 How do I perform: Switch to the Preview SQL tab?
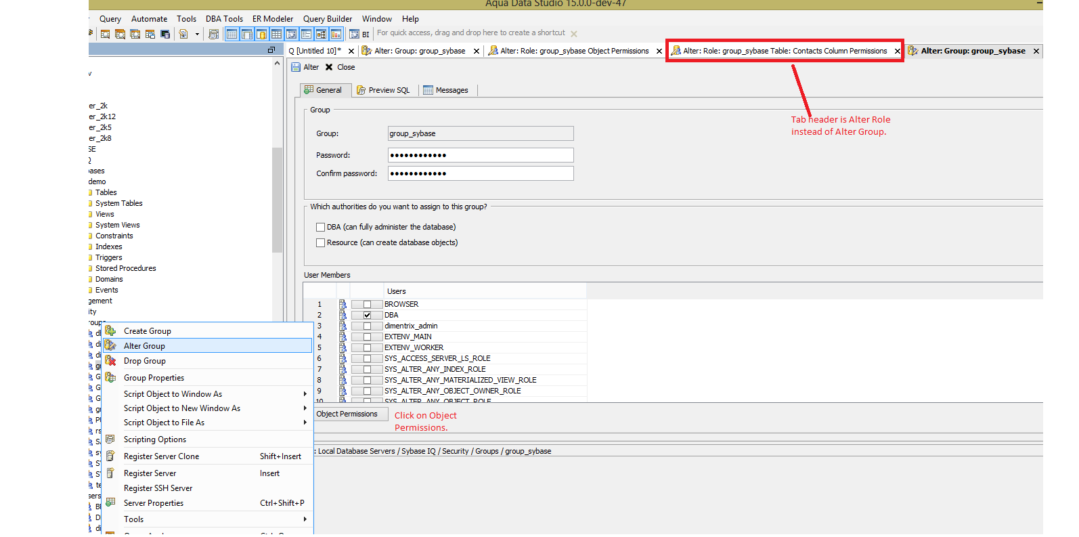tap(383, 90)
